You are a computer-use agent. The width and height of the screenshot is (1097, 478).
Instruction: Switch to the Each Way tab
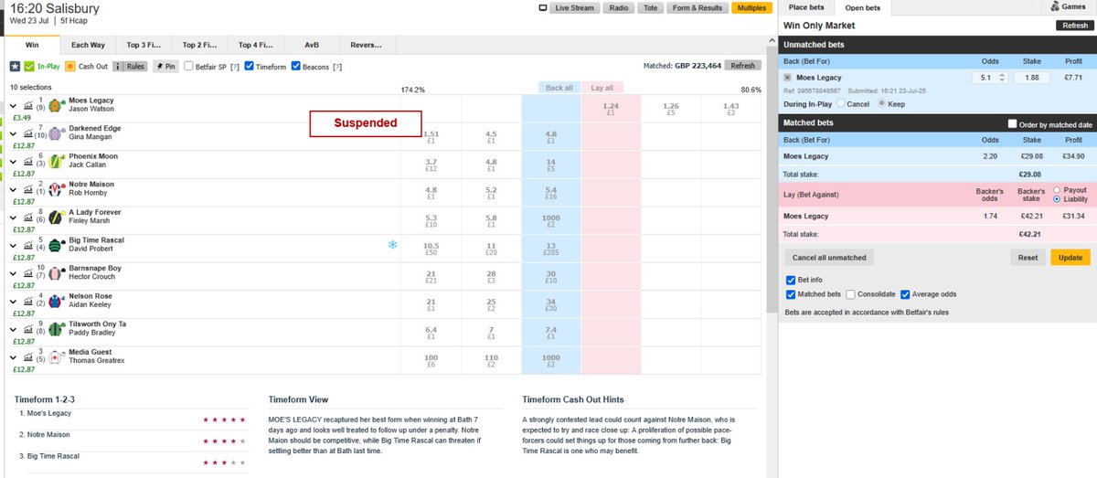pos(88,44)
